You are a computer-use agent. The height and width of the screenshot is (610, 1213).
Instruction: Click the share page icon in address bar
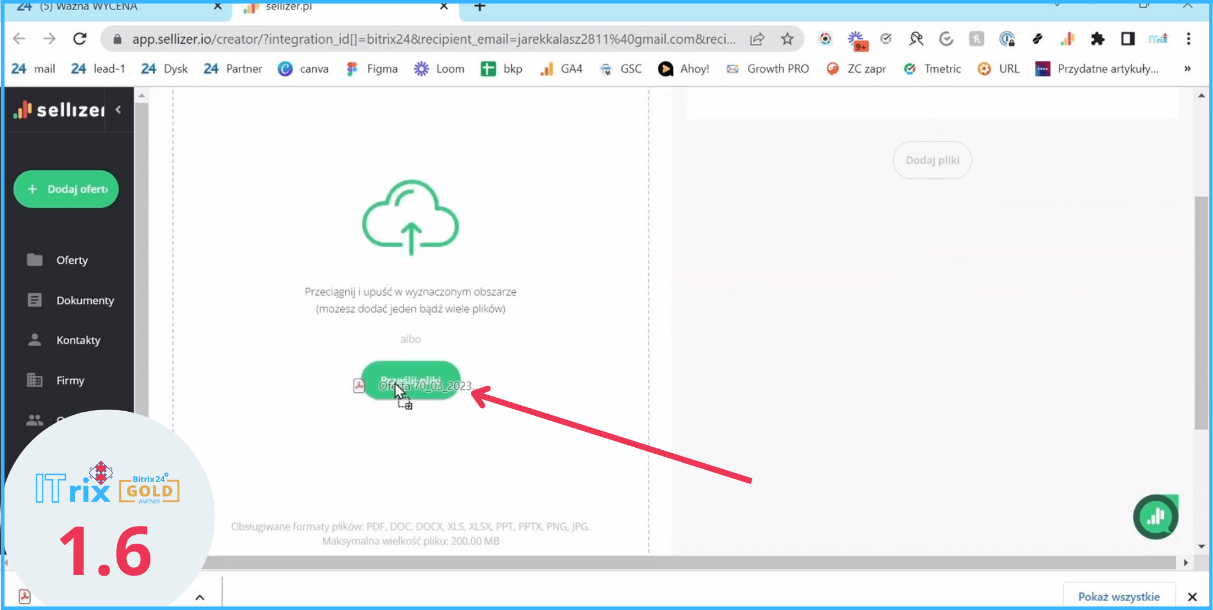point(757,39)
